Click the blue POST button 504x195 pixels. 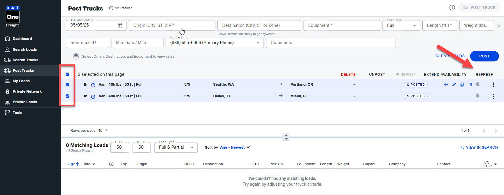[484, 56]
